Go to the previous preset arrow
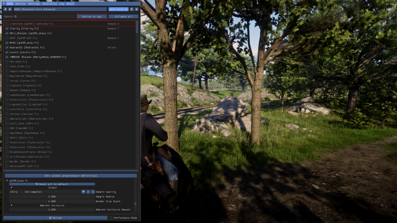The height and width of the screenshot is (223, 397). tap(5, 9)
